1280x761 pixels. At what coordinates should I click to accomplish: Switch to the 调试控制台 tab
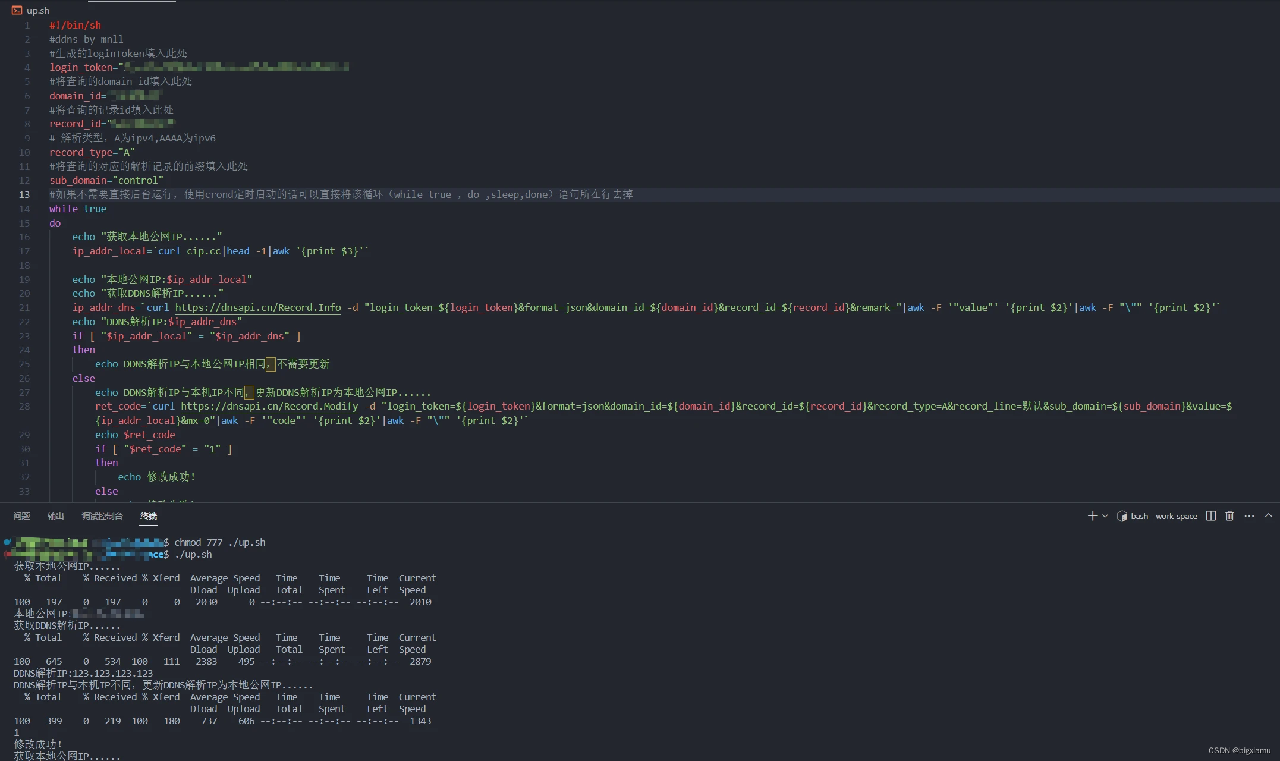[102, 516]
